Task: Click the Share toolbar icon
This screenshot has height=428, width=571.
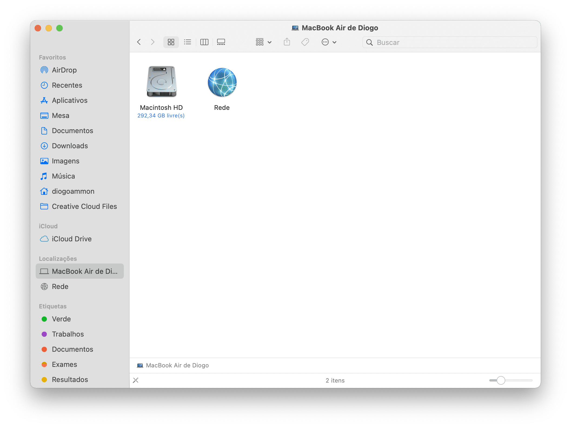Action: (287, 42)
